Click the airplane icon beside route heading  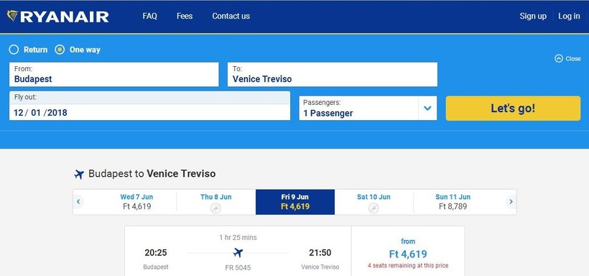(79, 174)
